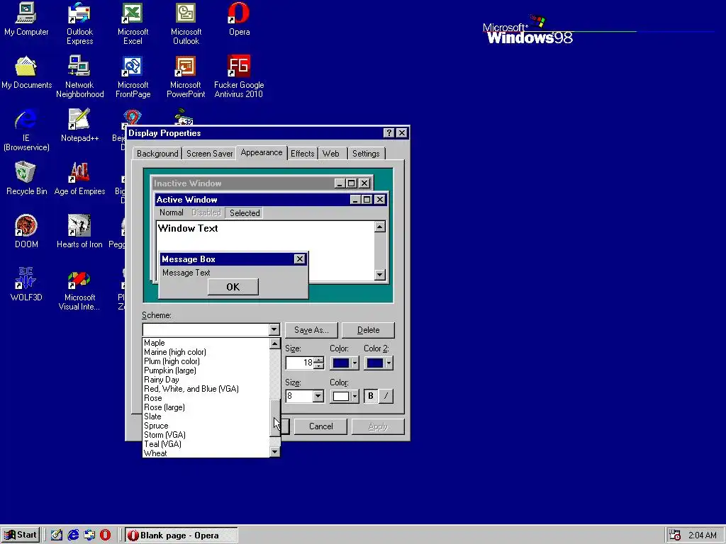Viewport: 726px width, 544px height.
Task: Select Marine (high color) scheme
Action: (206, 352)
